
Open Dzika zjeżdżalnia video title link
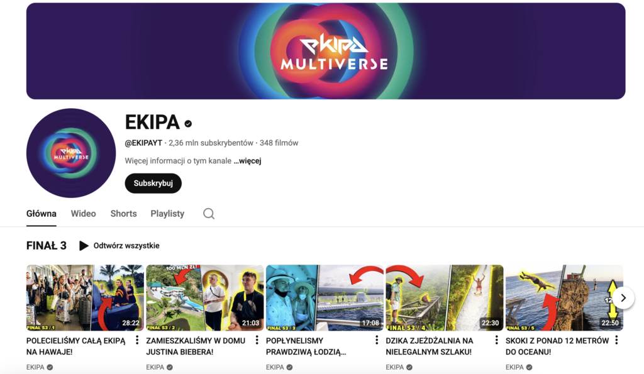[429, 346]
